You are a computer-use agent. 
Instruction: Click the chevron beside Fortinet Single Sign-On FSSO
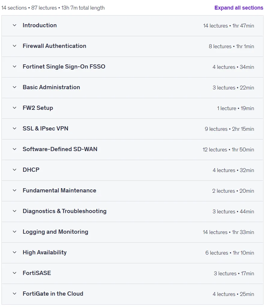coord(14,66)
